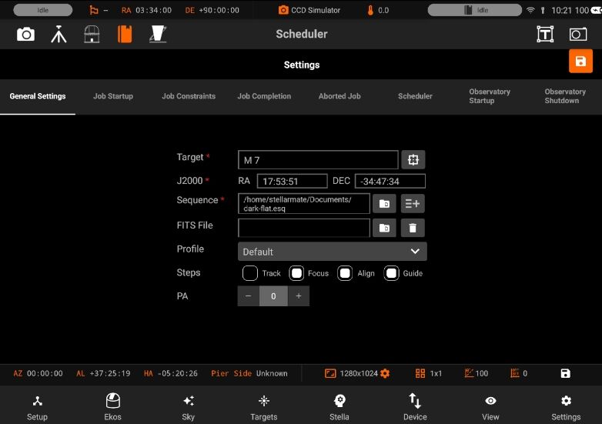Switch to the General Settings tab
Viewport: 602px width, 424px height.
(x=38, y=96)
